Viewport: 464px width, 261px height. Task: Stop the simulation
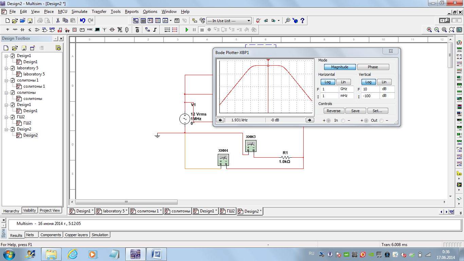click(x=202, y=30)
